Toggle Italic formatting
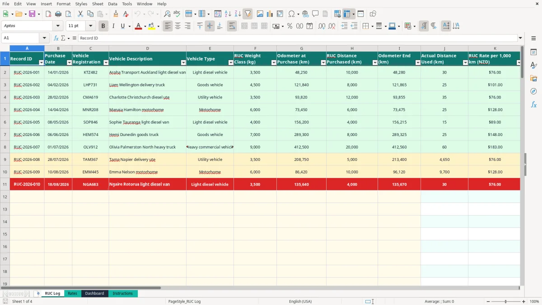This screenshot has height=305, width=542. [113, 26]
